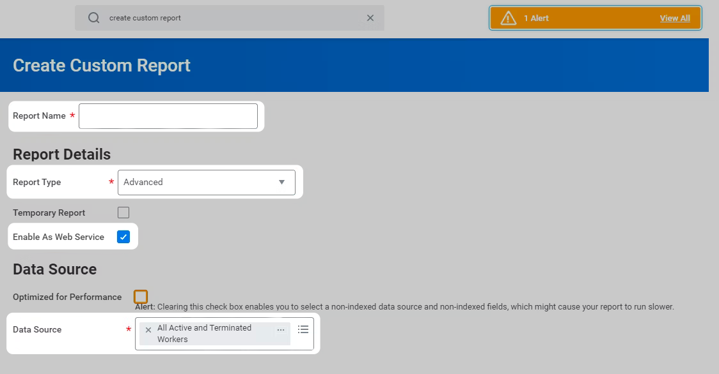The image size is (719, 374).
Task: Click the 1 Alert banner text
Action: [x=536, y=18]
